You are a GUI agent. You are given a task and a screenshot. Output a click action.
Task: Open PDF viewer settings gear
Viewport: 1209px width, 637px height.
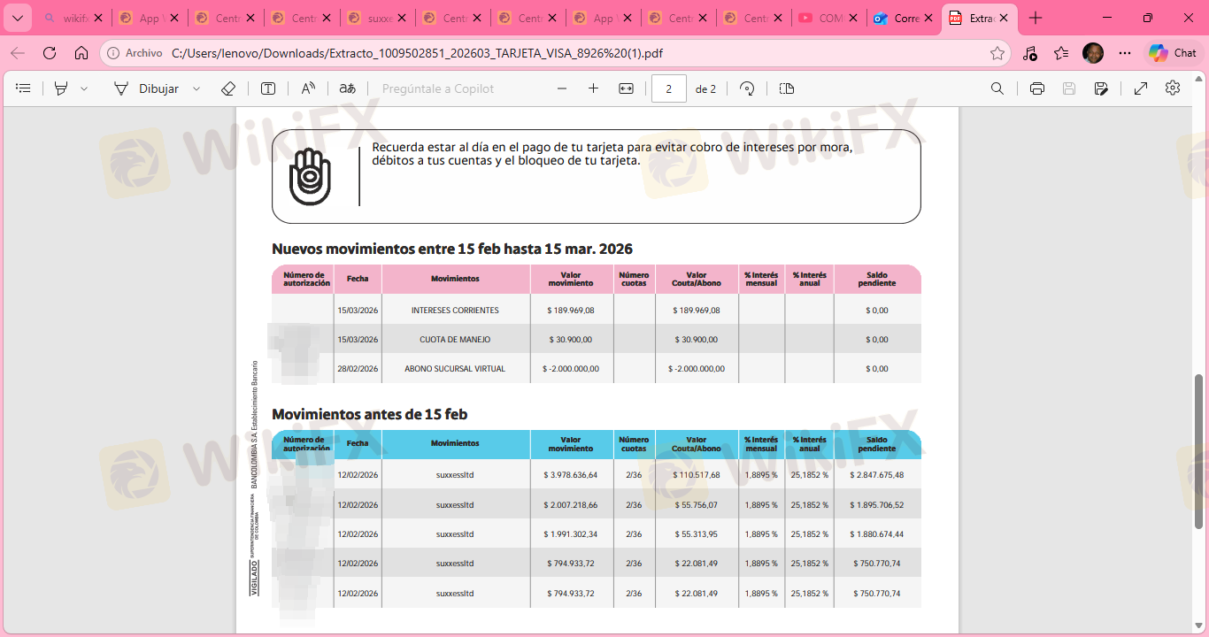tap(1173, 88)
